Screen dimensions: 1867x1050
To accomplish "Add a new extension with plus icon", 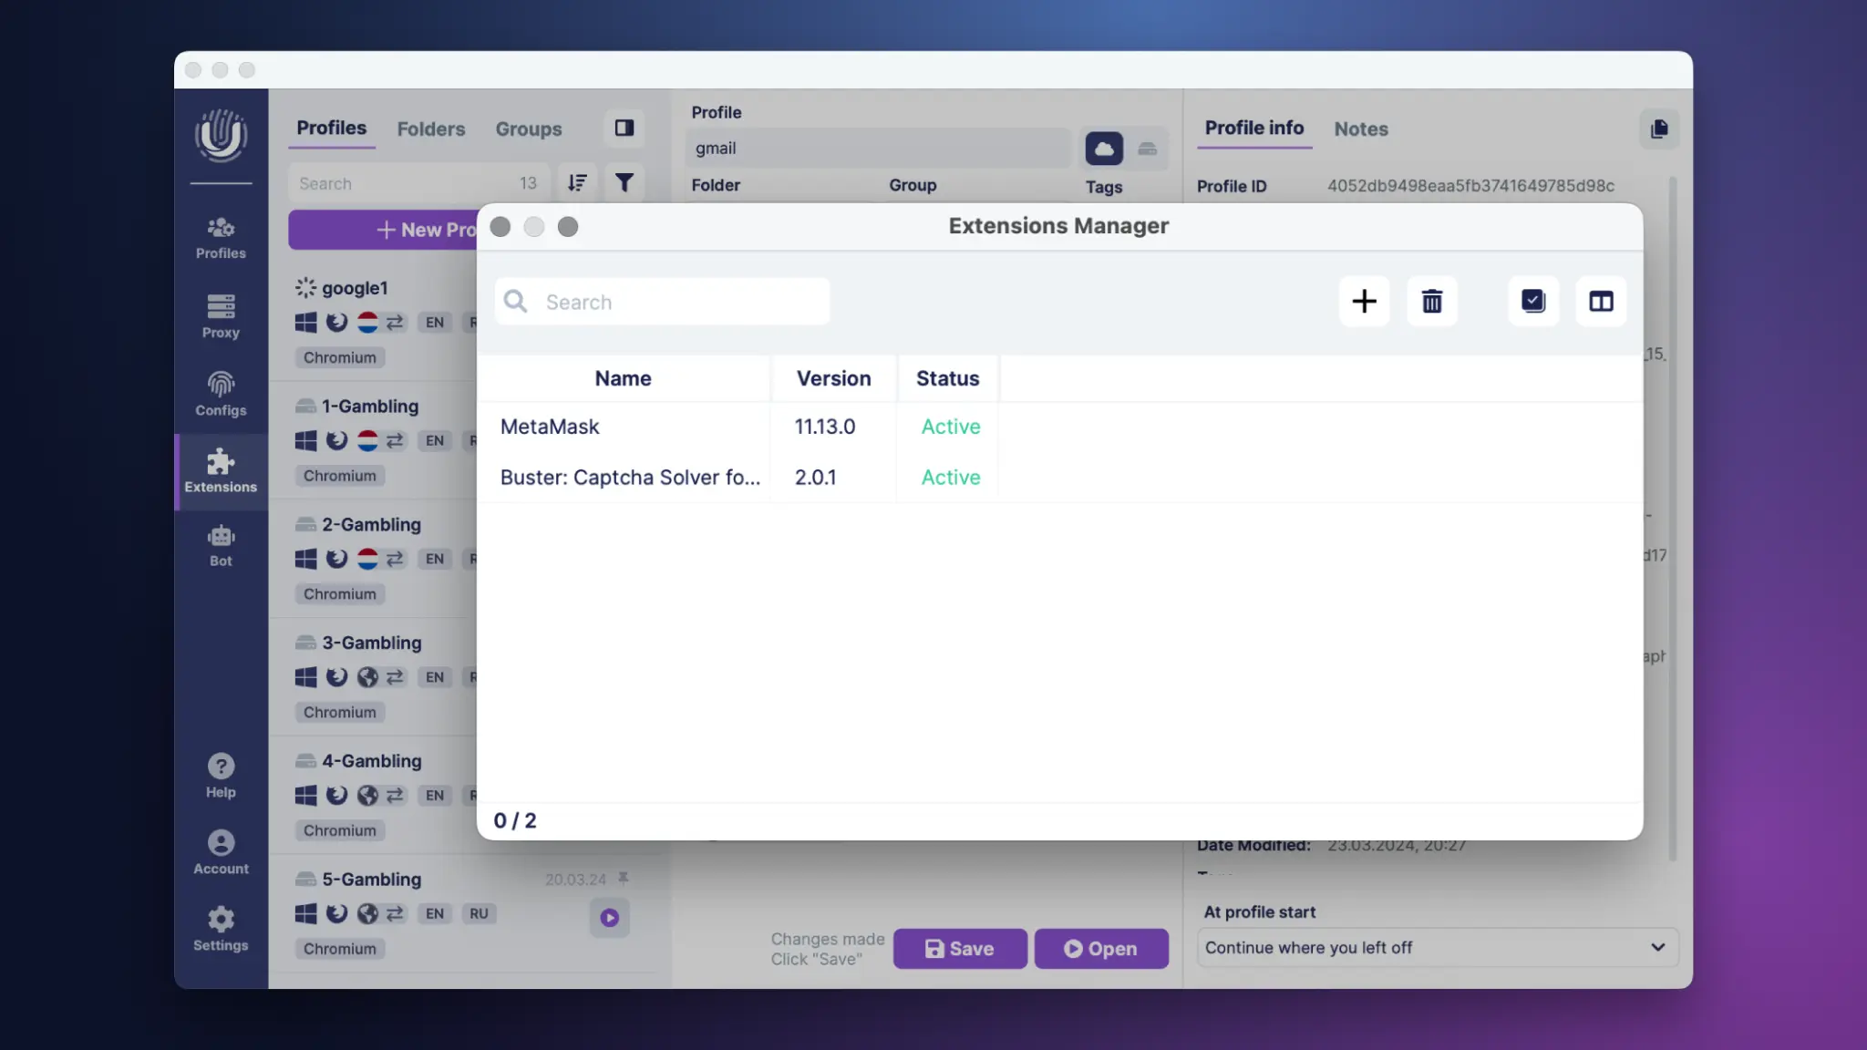I will tap(1364, 301).
